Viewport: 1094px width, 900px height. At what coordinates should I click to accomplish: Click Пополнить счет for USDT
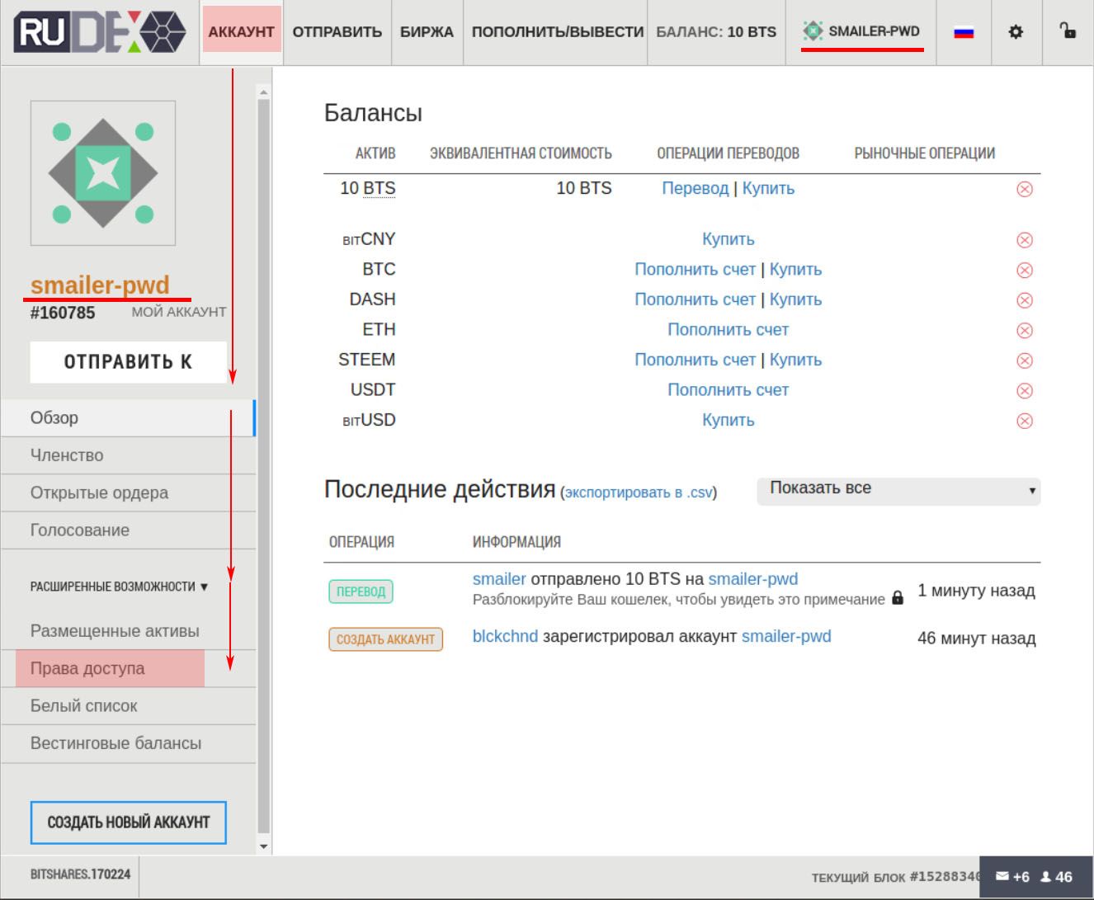(x=728, y=390)
